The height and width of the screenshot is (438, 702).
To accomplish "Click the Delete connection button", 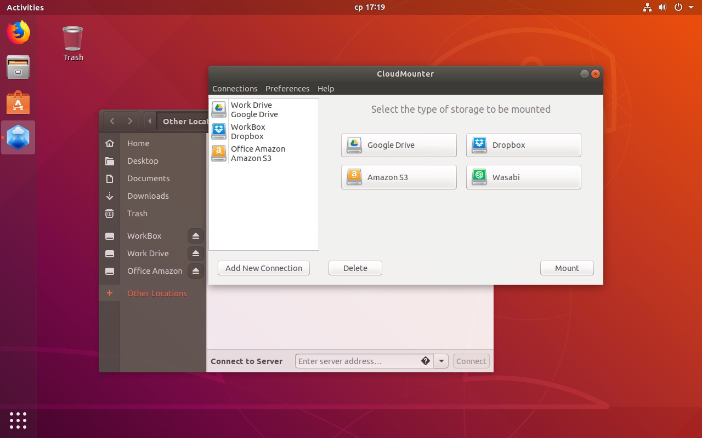I will 355,268.
